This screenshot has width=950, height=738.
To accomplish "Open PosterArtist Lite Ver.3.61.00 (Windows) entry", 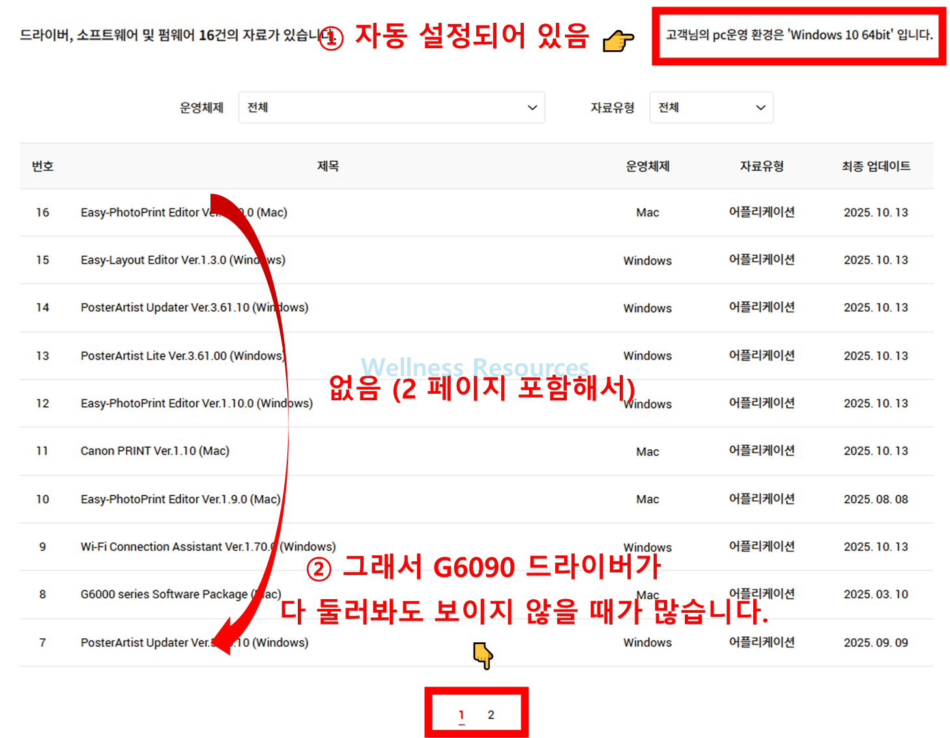I will coord(183,355).
